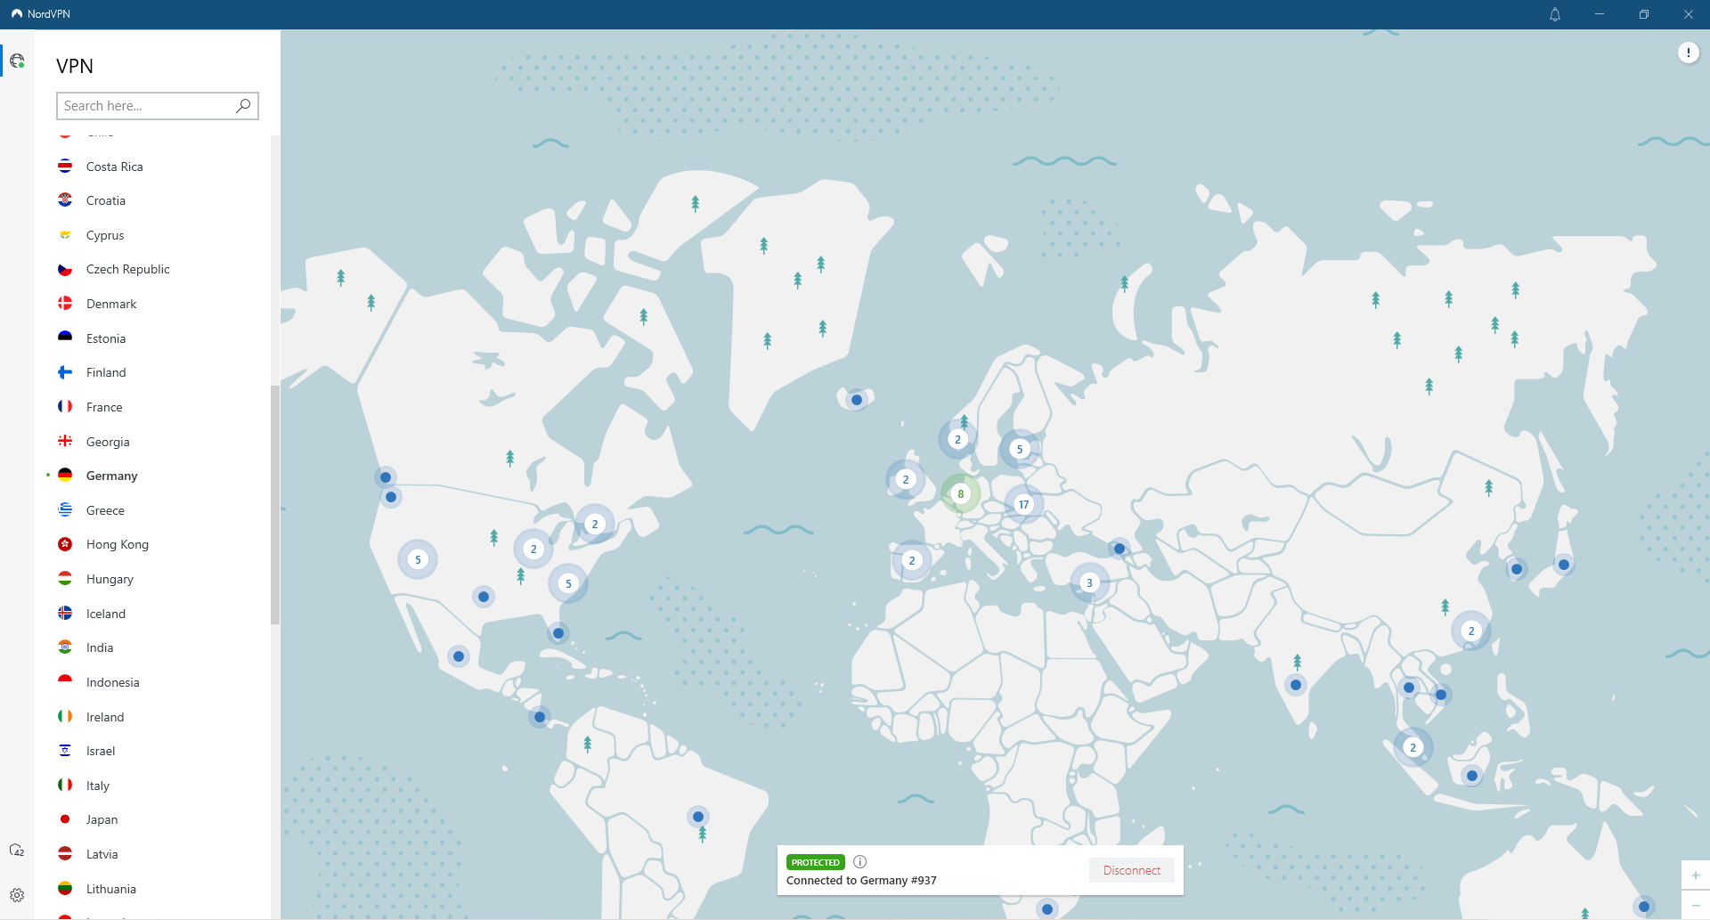Click the Israel flag icon
1710x920 pixels.
(65, 751)
